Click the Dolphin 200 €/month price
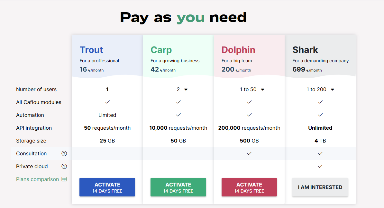 pos(236,69)
